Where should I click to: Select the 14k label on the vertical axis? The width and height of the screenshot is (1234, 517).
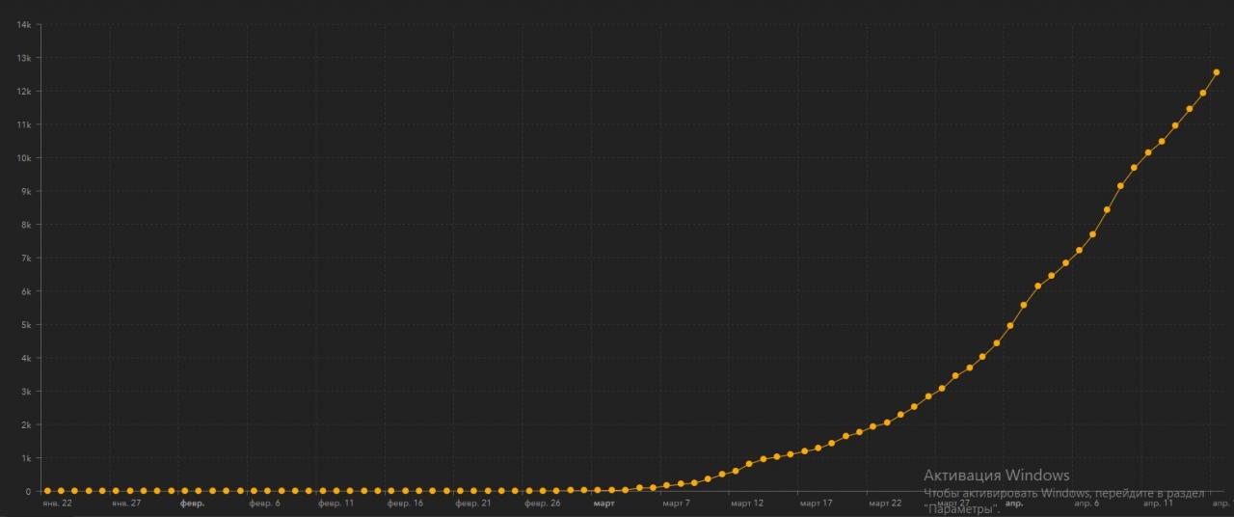pyautogui.click(x=25, y=25)
